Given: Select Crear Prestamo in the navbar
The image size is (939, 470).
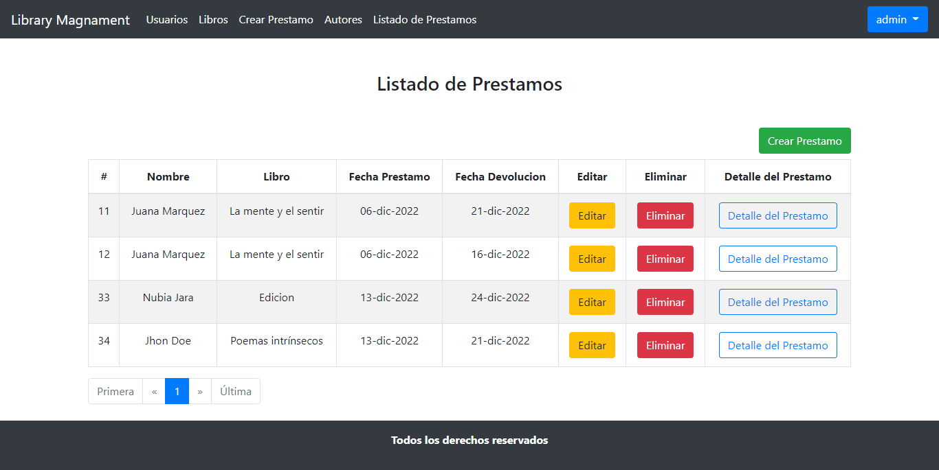Looking at the screenshot, I should click(x=276, y=20).
